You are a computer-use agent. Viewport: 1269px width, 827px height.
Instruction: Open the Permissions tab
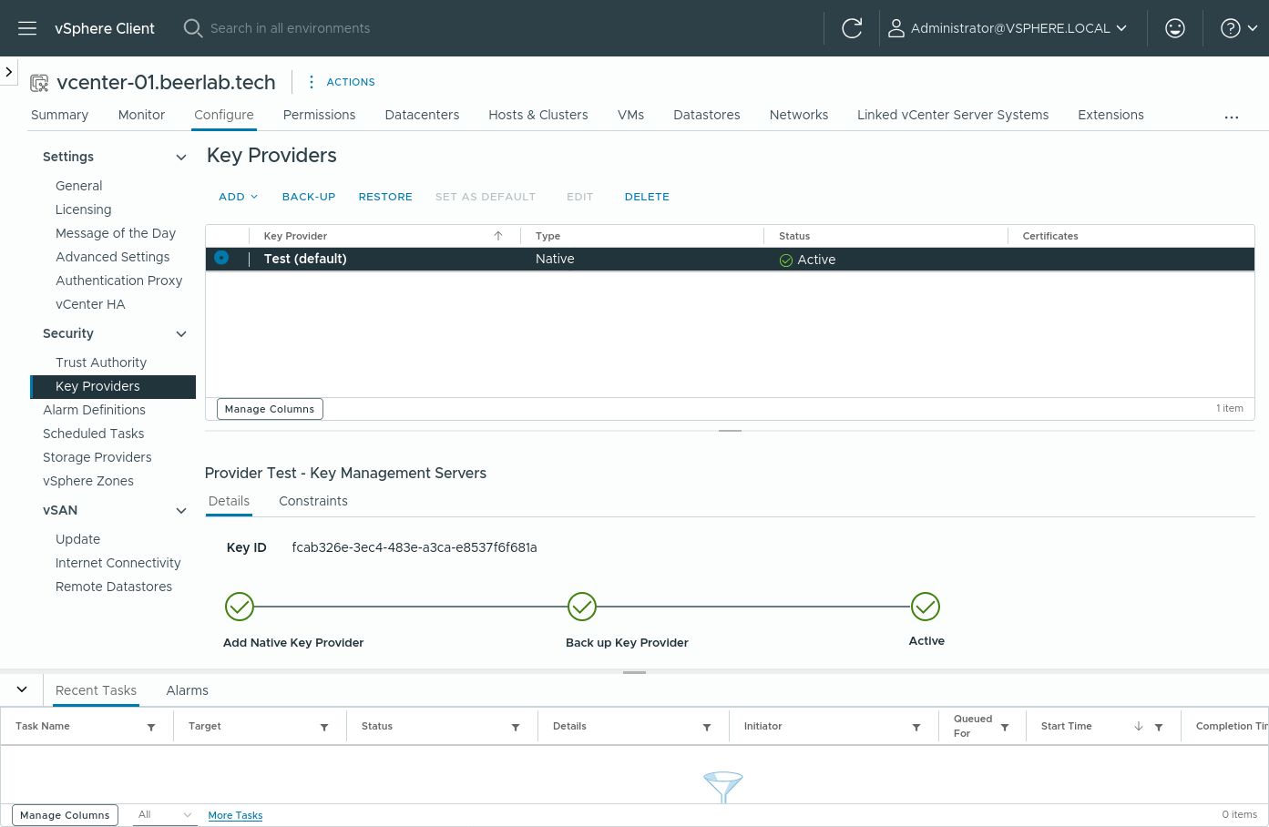point(319,115)
